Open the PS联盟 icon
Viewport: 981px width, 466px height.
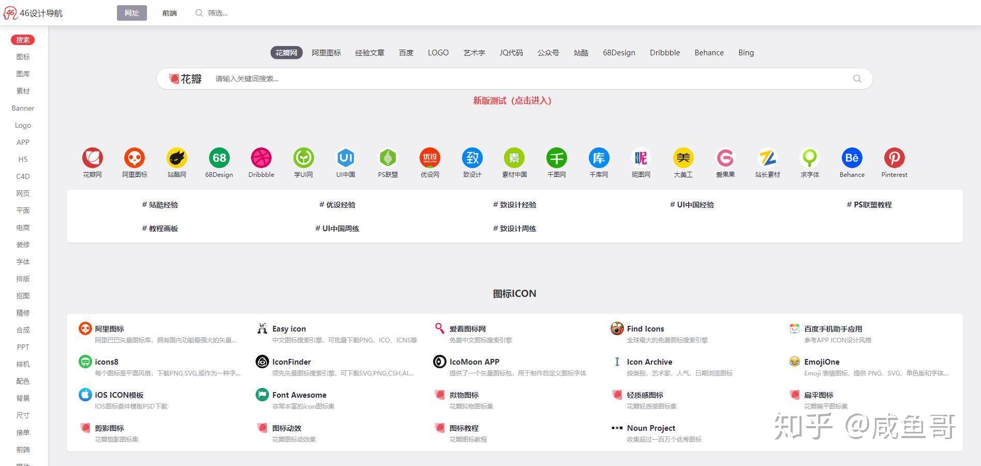coord(388,158)
